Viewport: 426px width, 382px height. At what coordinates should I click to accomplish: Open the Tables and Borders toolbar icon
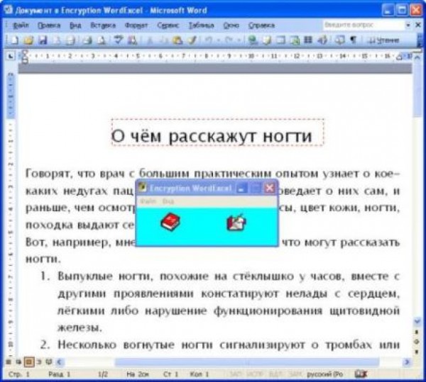[x=267, y=40]
